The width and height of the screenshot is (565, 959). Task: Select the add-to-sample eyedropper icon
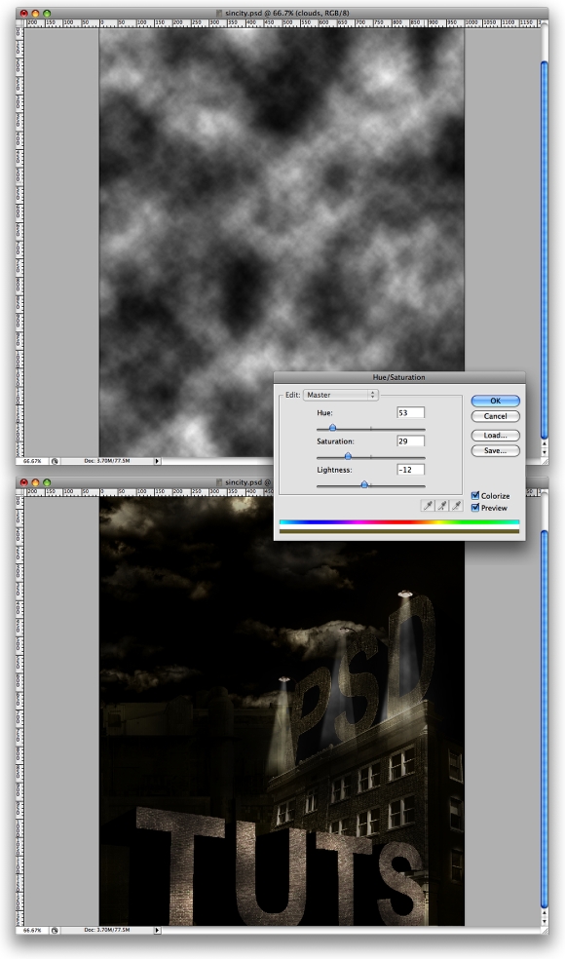tap(441, 506)
